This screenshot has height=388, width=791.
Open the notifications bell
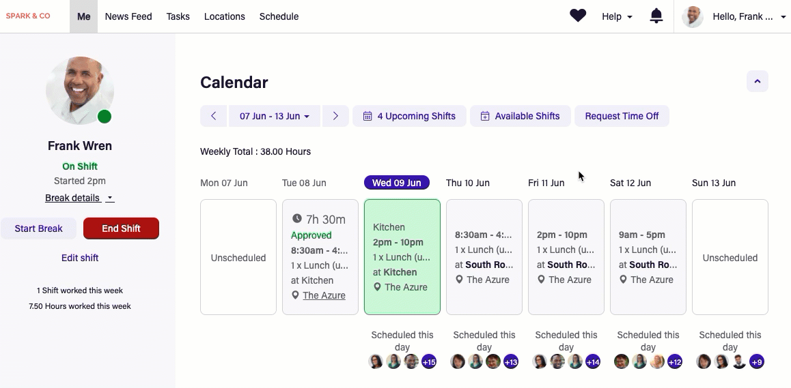pyautogui.click(x=656, y=16)
